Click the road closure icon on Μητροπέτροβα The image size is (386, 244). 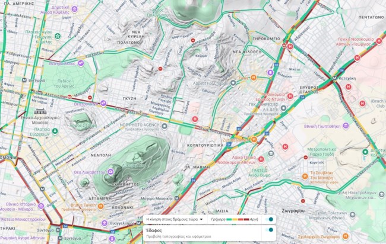pyautogui.click(x=193, y=40)
